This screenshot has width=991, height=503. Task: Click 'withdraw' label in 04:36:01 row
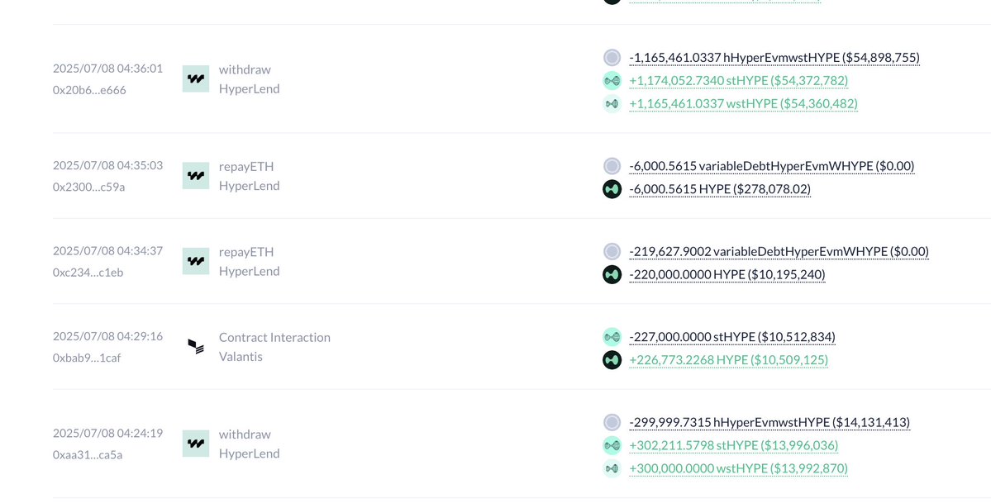245,69
